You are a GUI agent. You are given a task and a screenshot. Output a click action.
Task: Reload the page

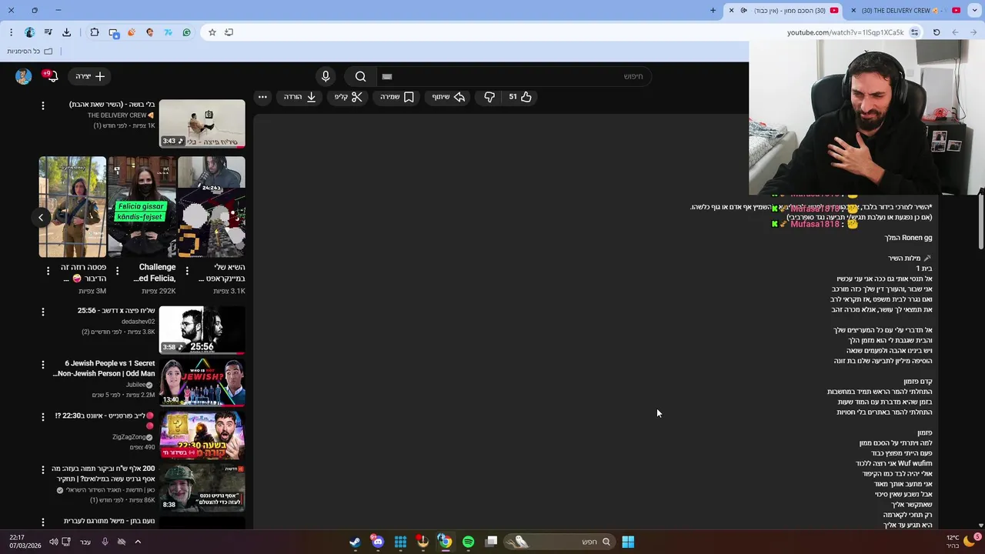point(937,32)
